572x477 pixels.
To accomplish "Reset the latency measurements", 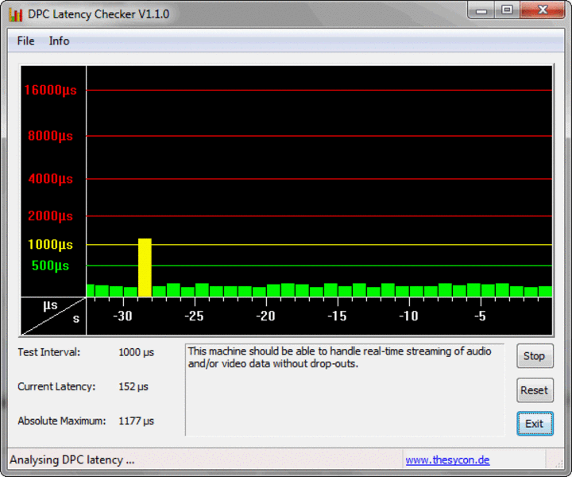I will click(x=534, y=390).
